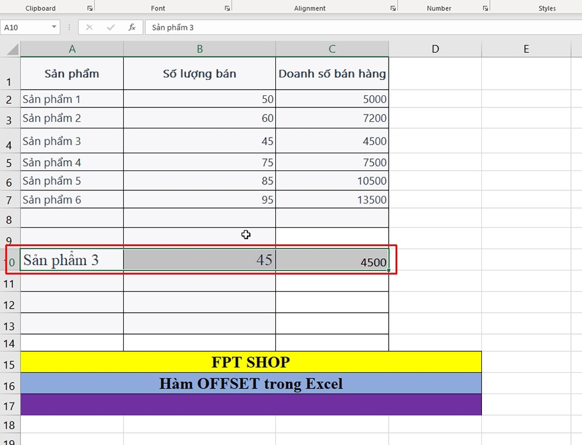Select quantity cell with value 50
Image resolution: width=582 pixels, height=445 pixels.
tap(199, 99)
